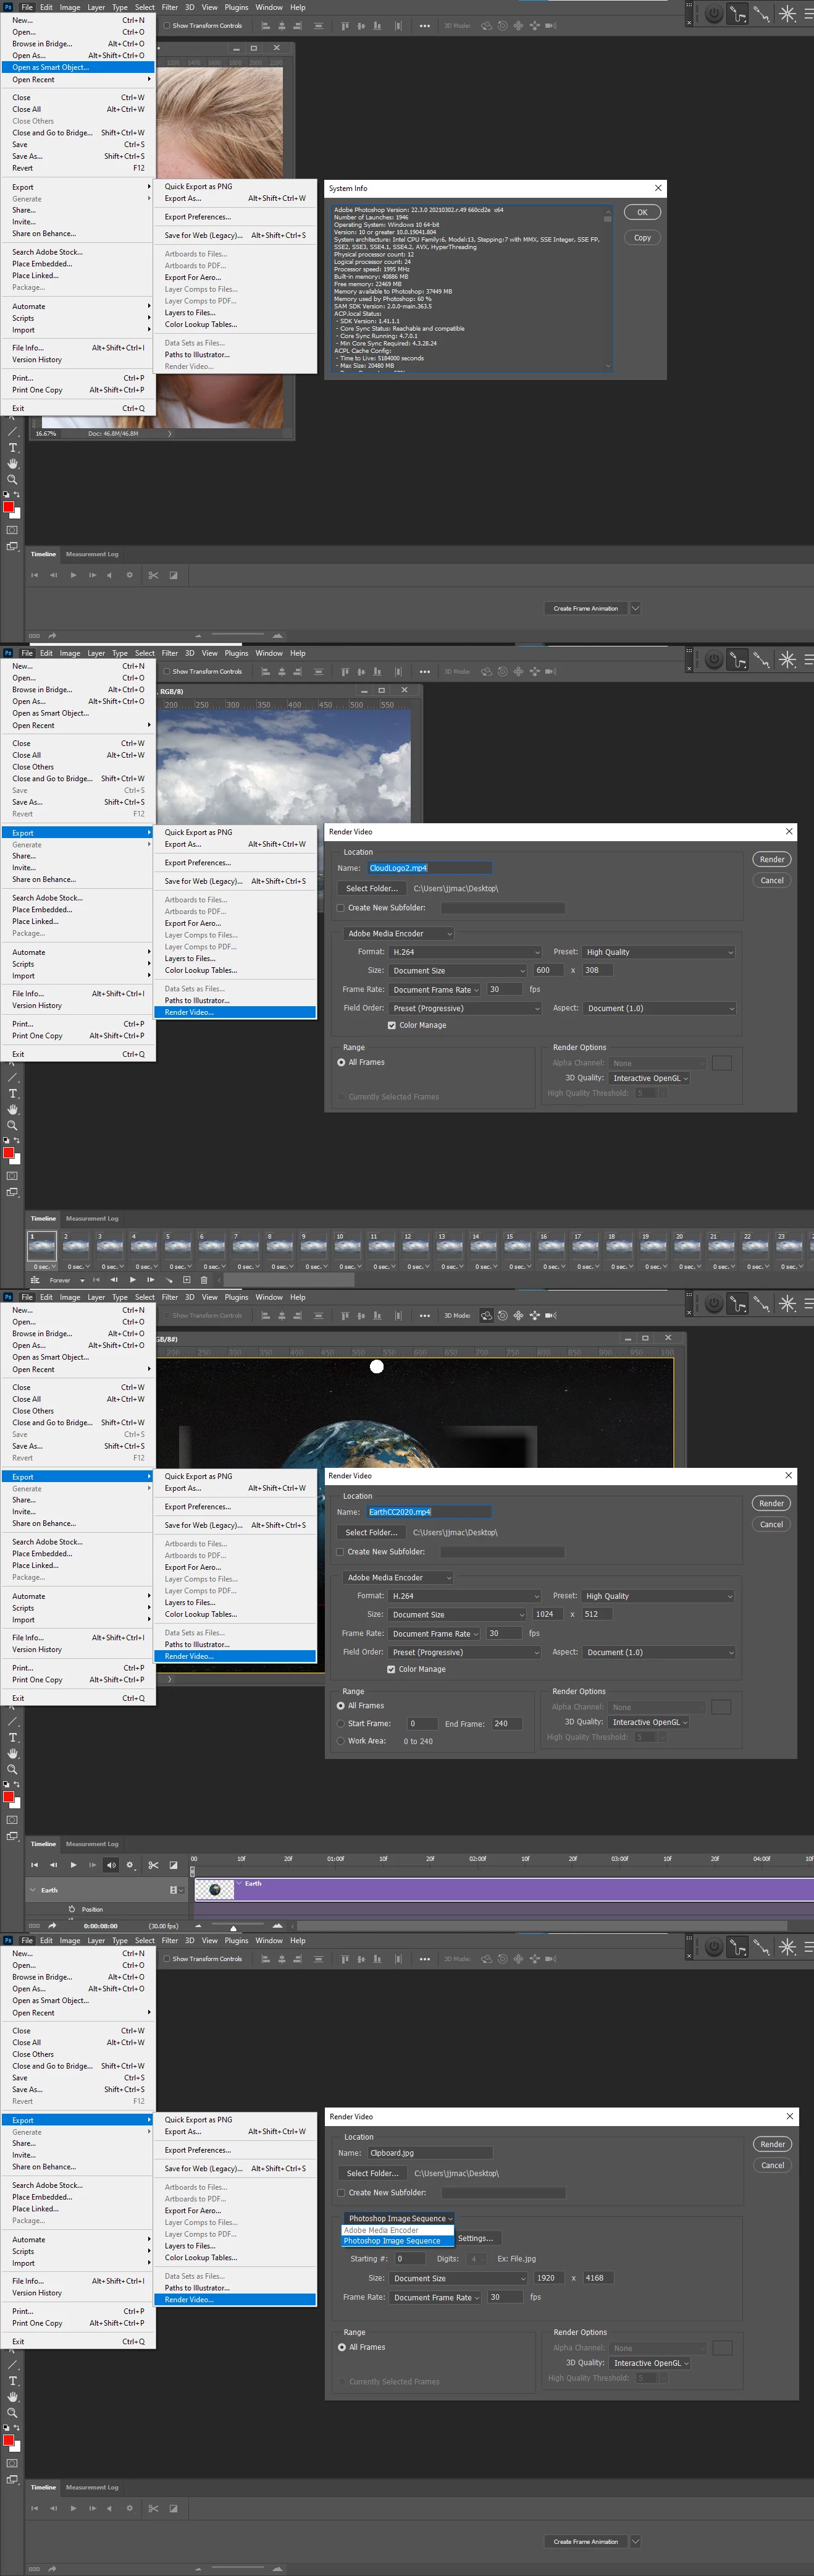Select All Frames radio in Clipboard.jpg dialog

(x=342, y=2347)
